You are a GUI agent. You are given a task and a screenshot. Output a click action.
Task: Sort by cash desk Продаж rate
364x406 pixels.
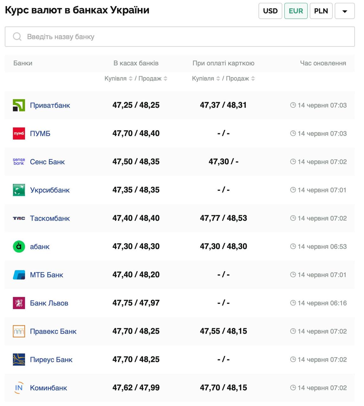[165, 79]
